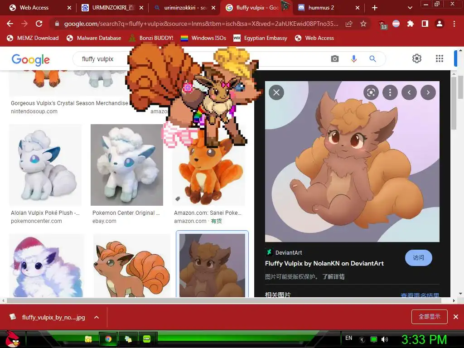The image size is (464, 348).
Task: Click the address bar URL
Action: click(201, 24)
